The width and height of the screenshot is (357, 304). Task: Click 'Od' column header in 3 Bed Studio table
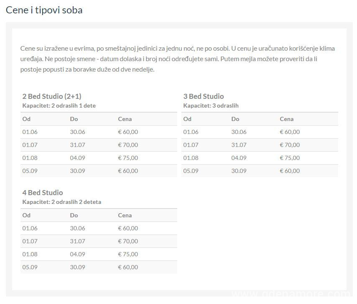(x=187, y=119)
